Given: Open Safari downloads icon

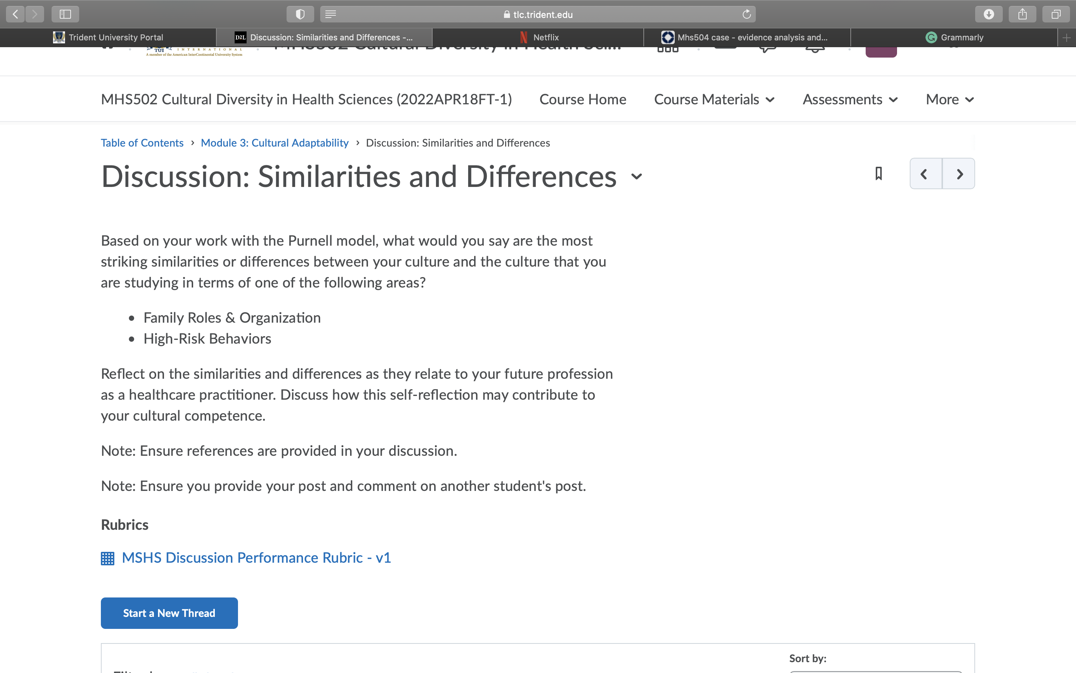Looking at the screenshot, I should click(x=989, y=14).
